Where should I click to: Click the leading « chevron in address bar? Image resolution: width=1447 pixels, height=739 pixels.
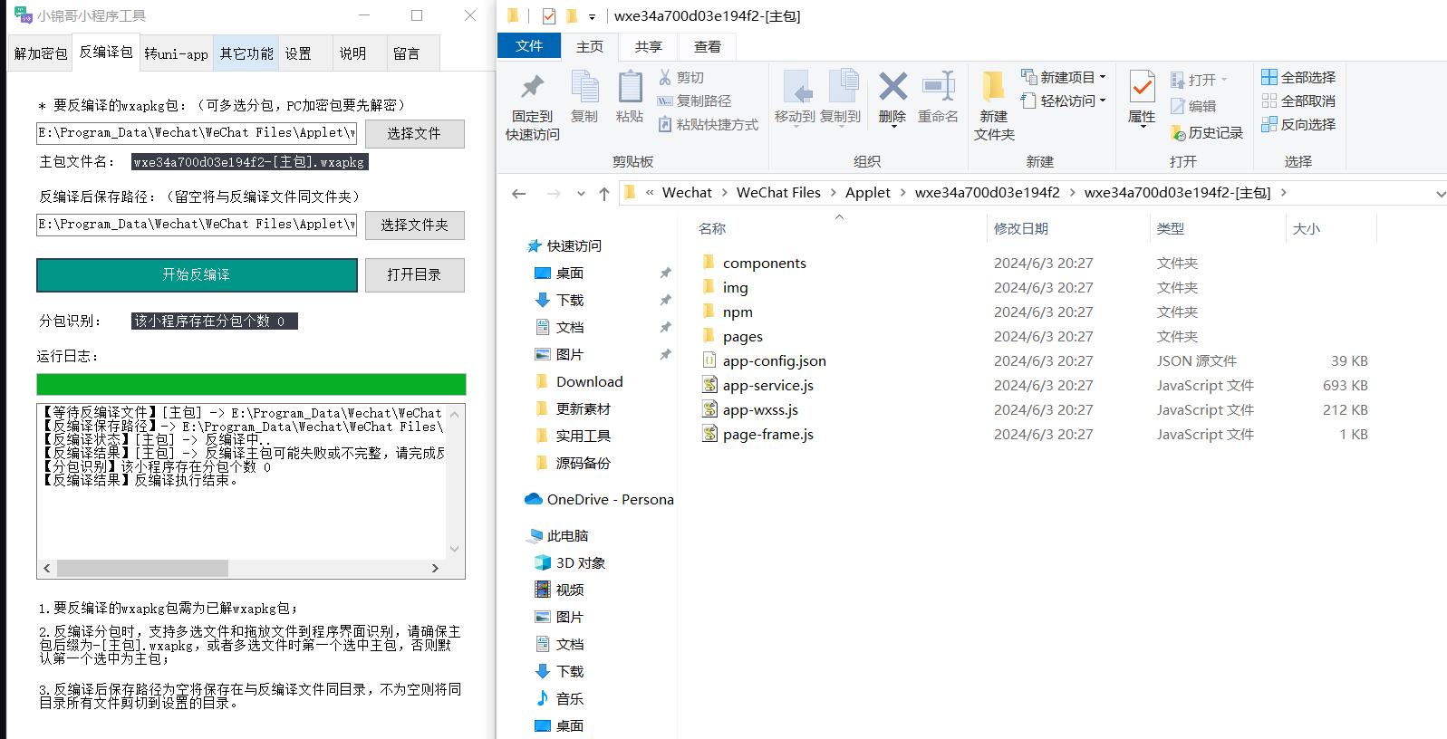pyautogui.click(x=650, y=193)
